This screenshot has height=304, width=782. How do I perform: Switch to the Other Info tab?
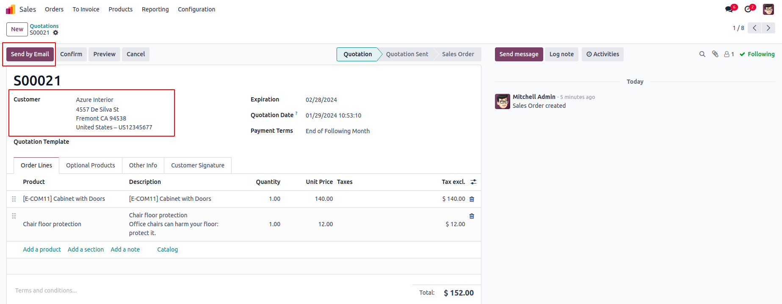pyautogui.click(x=143, y=165)
